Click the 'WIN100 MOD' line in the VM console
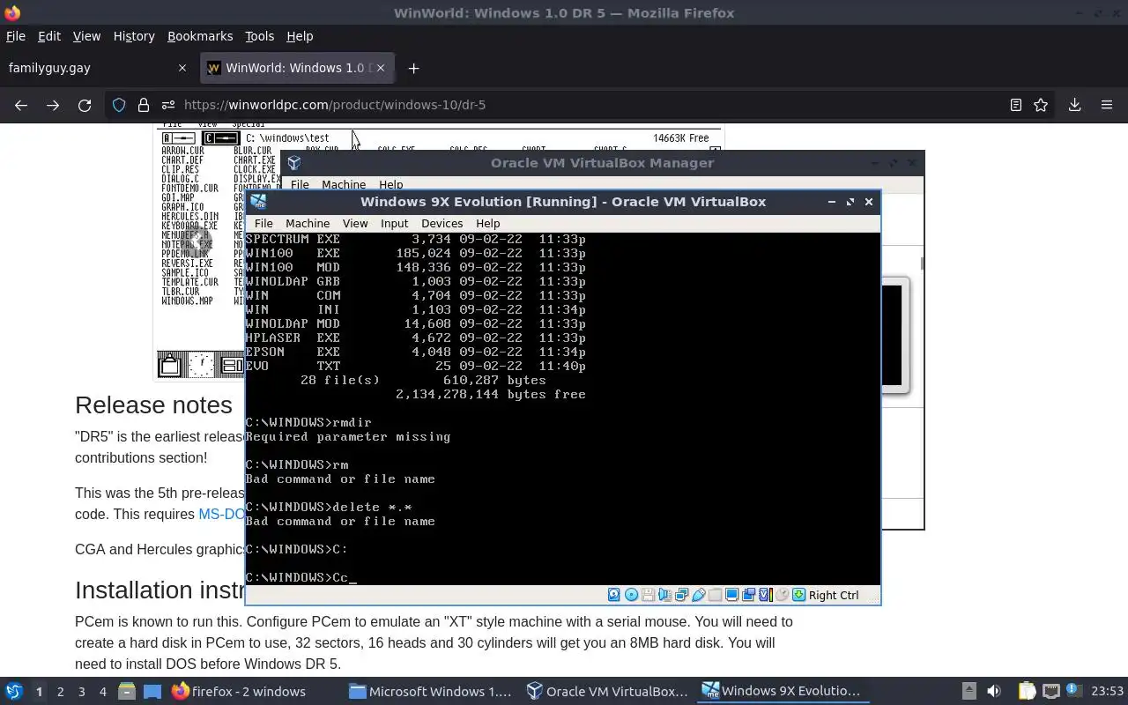Screen dimensions: 1128x705 pos(416,267)
